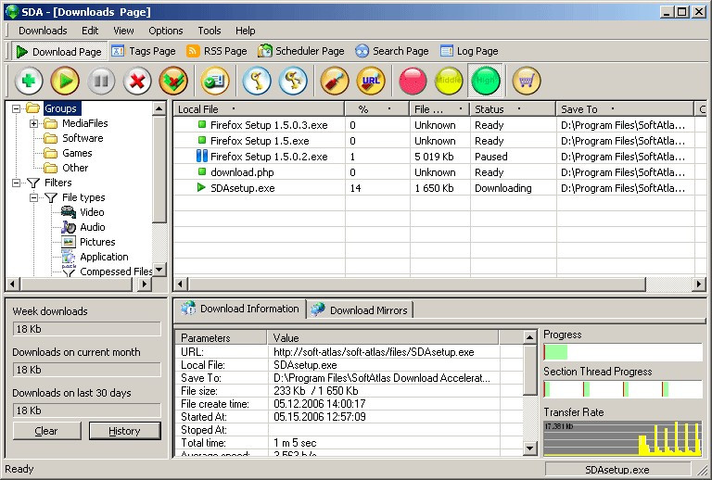Click the URL icon in toolbar

tap(371, 81)
